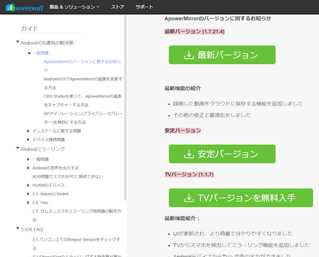Expand HUAWEIデバイス arrow
Viewport: 319px width, 257px height.
point(28,185)
